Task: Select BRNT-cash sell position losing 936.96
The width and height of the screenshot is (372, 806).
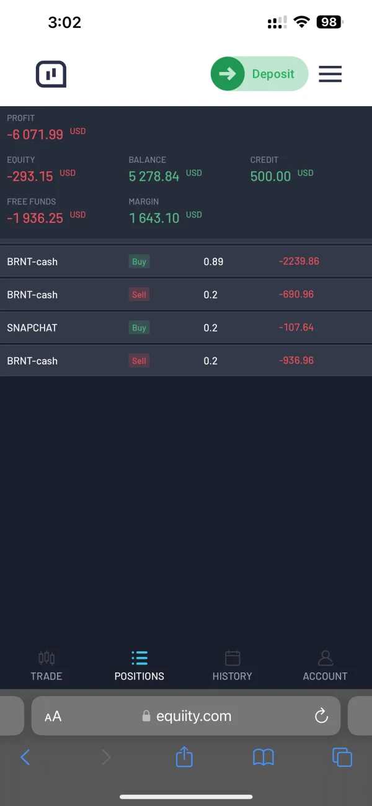Action: tap(186, 361)
